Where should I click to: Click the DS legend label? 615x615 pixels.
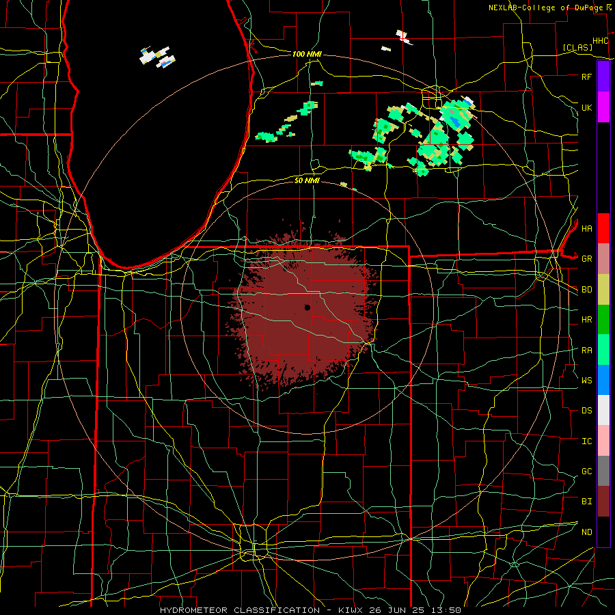point(586,411)
